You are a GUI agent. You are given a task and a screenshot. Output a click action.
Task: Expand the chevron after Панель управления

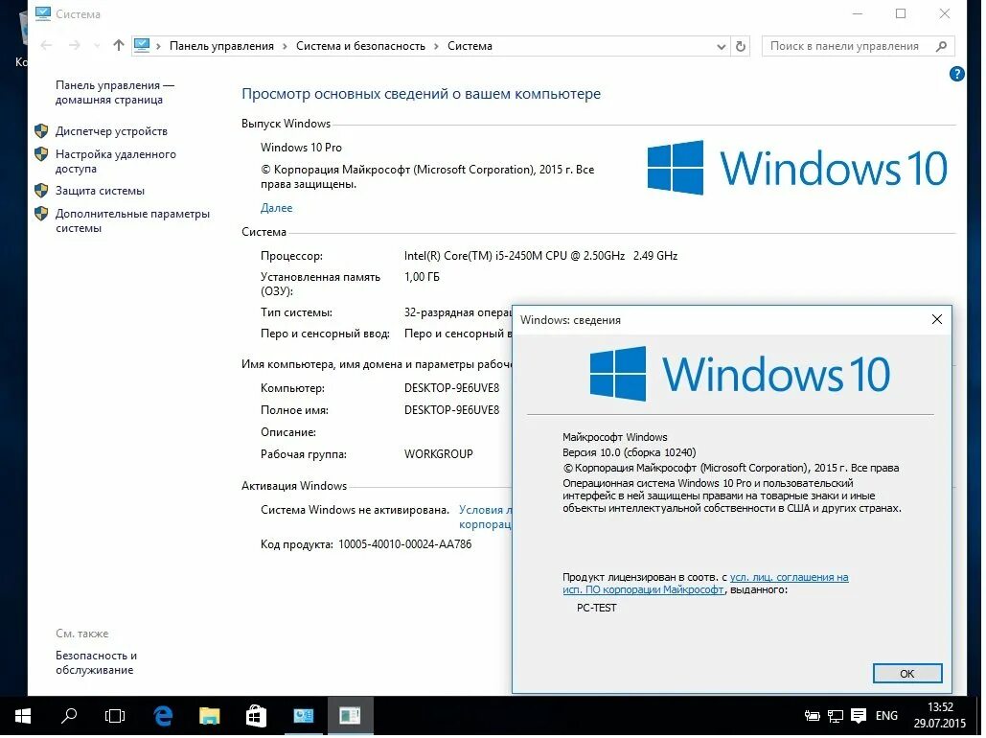pos(285,46)
